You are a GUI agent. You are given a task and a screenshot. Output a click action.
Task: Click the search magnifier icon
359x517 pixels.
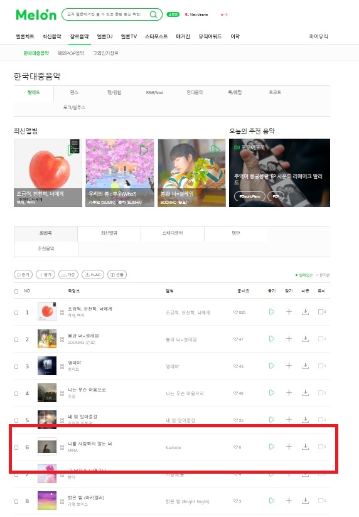click(153, 14)
